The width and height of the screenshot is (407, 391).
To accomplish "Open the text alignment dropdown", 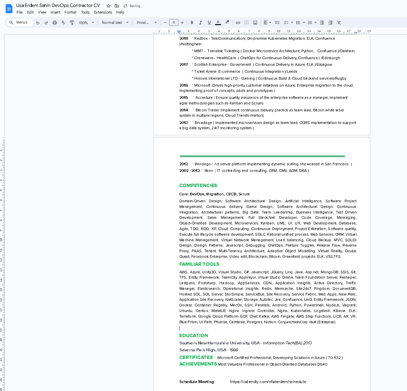I will pyautogui.click(x=267, y=23).
